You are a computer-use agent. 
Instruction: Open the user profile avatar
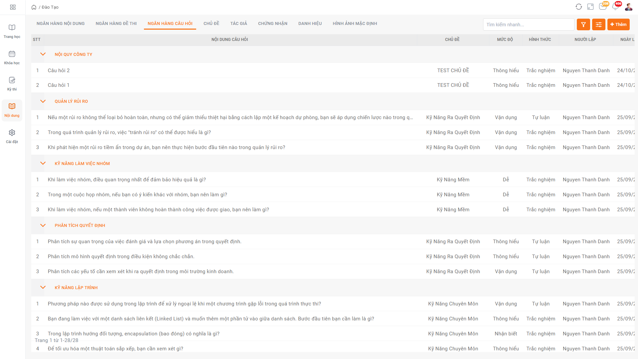point(628,7)
